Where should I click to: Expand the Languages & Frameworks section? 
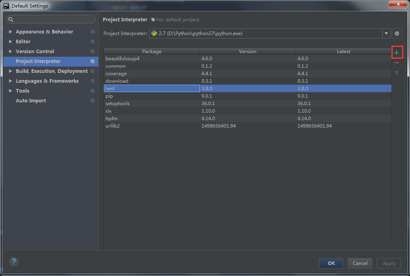(x=10, y=81)
